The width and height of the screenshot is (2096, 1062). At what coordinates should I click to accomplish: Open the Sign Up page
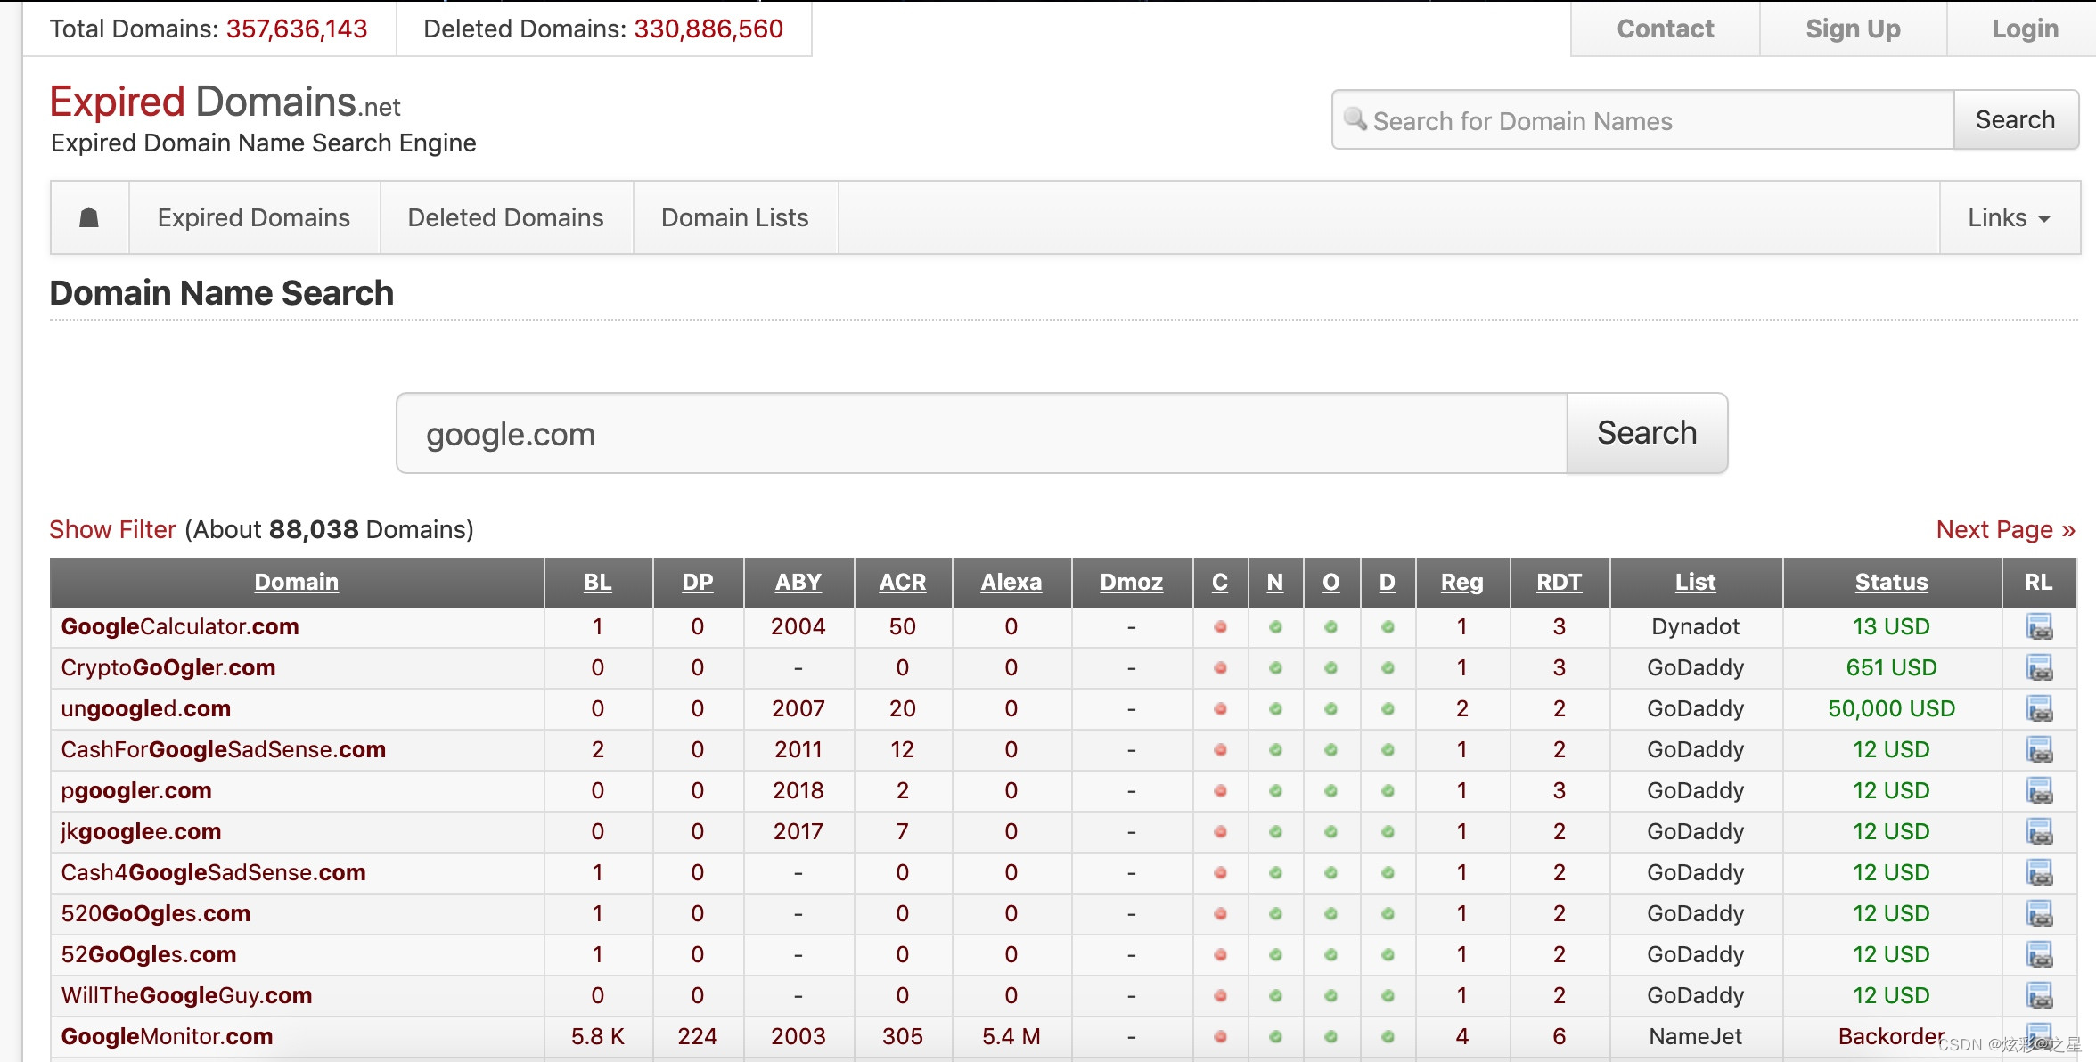tap(1852, 29)
